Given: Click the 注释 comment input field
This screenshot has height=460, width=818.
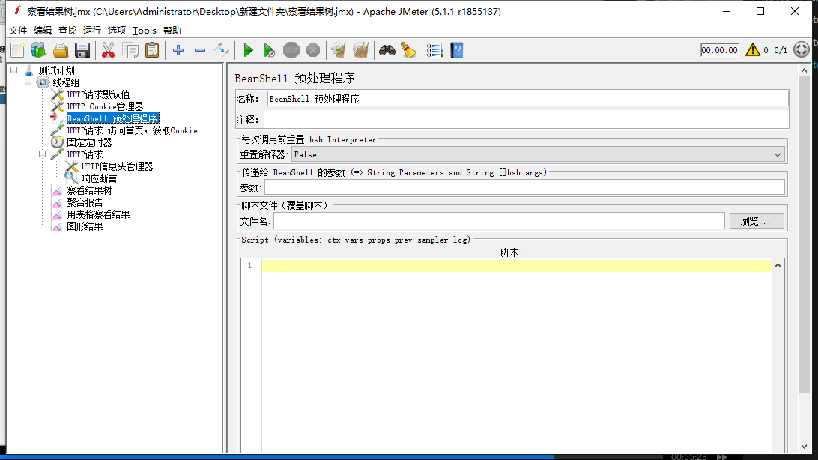Looking at the screenshot, I should [526, 119].
